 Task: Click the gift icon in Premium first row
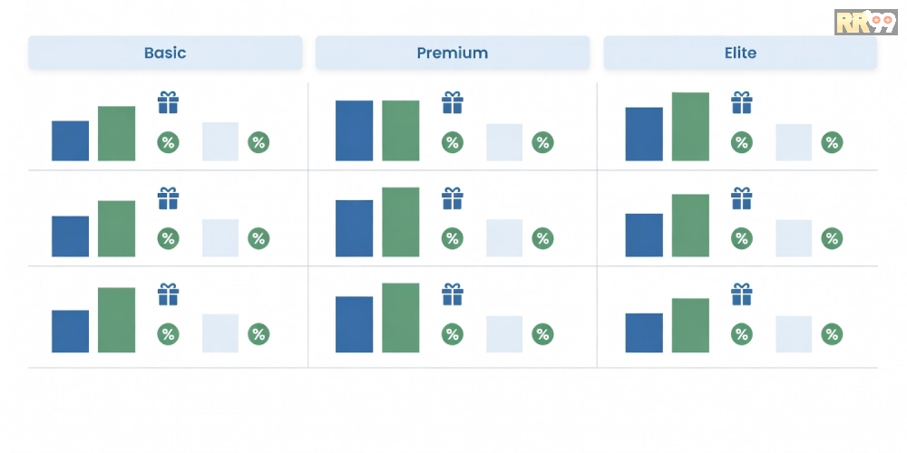click(453, 103)
